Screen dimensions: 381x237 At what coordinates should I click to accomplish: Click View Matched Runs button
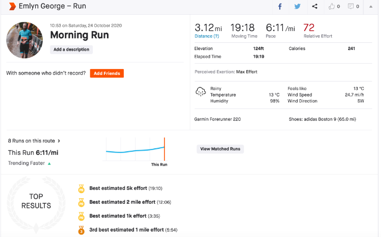click(x=220, y=149)
